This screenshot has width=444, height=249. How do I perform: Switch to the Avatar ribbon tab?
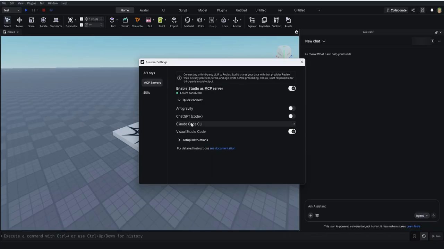coord(144,10)
